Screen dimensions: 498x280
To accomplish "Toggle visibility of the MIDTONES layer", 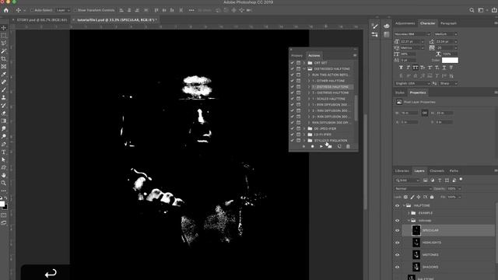I will pyautogui.click(x=397, y=254).
